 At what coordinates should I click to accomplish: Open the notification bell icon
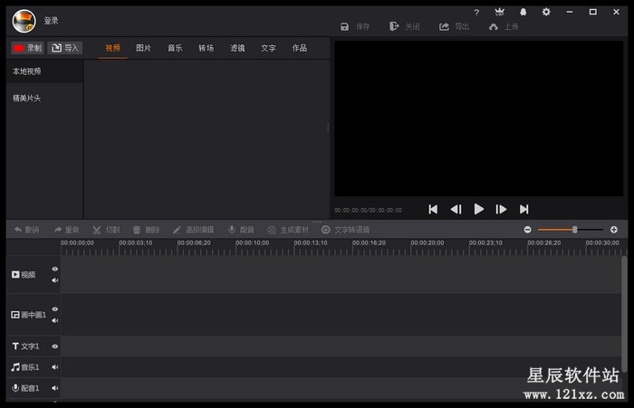[523, 12]
